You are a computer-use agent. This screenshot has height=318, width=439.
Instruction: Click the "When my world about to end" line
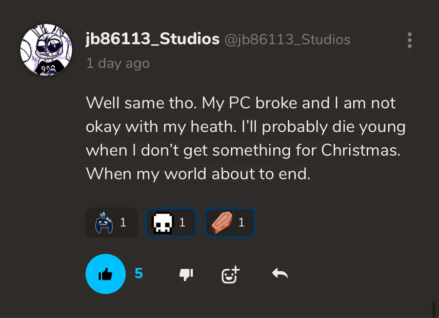pyautogui.click(x=198, y=174)
